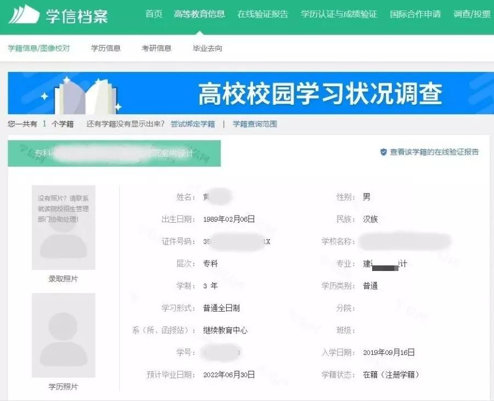
Task: Open the 学籍查询范围 link
Action: tap(254, 124)
